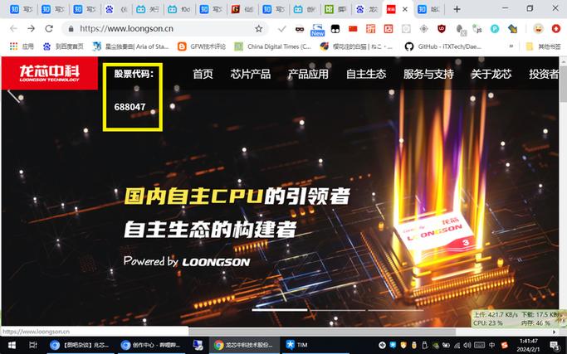Open the 其他书签 folder
The height and width of the screenshot is (354, 567).
coord(543,46)
